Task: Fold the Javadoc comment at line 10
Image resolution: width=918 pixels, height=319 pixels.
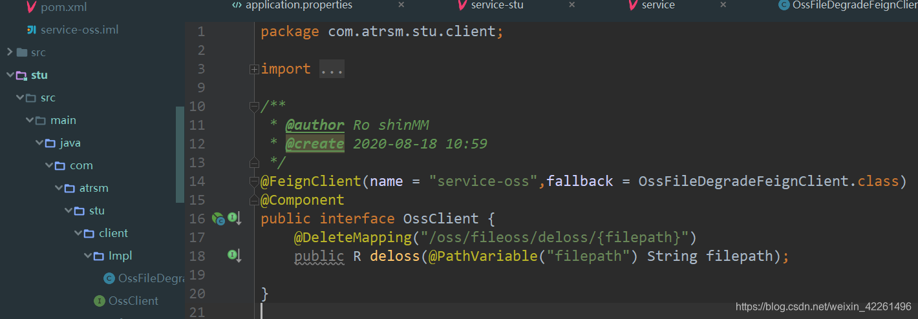Action: point(254,107)
